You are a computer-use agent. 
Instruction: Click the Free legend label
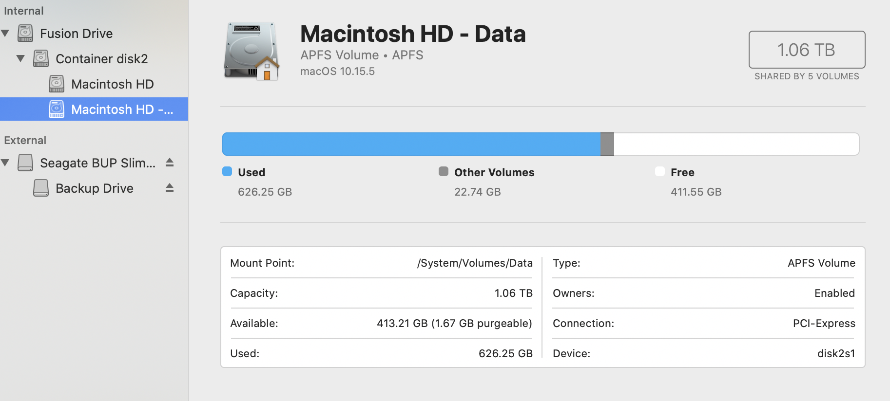coord(682,172)
